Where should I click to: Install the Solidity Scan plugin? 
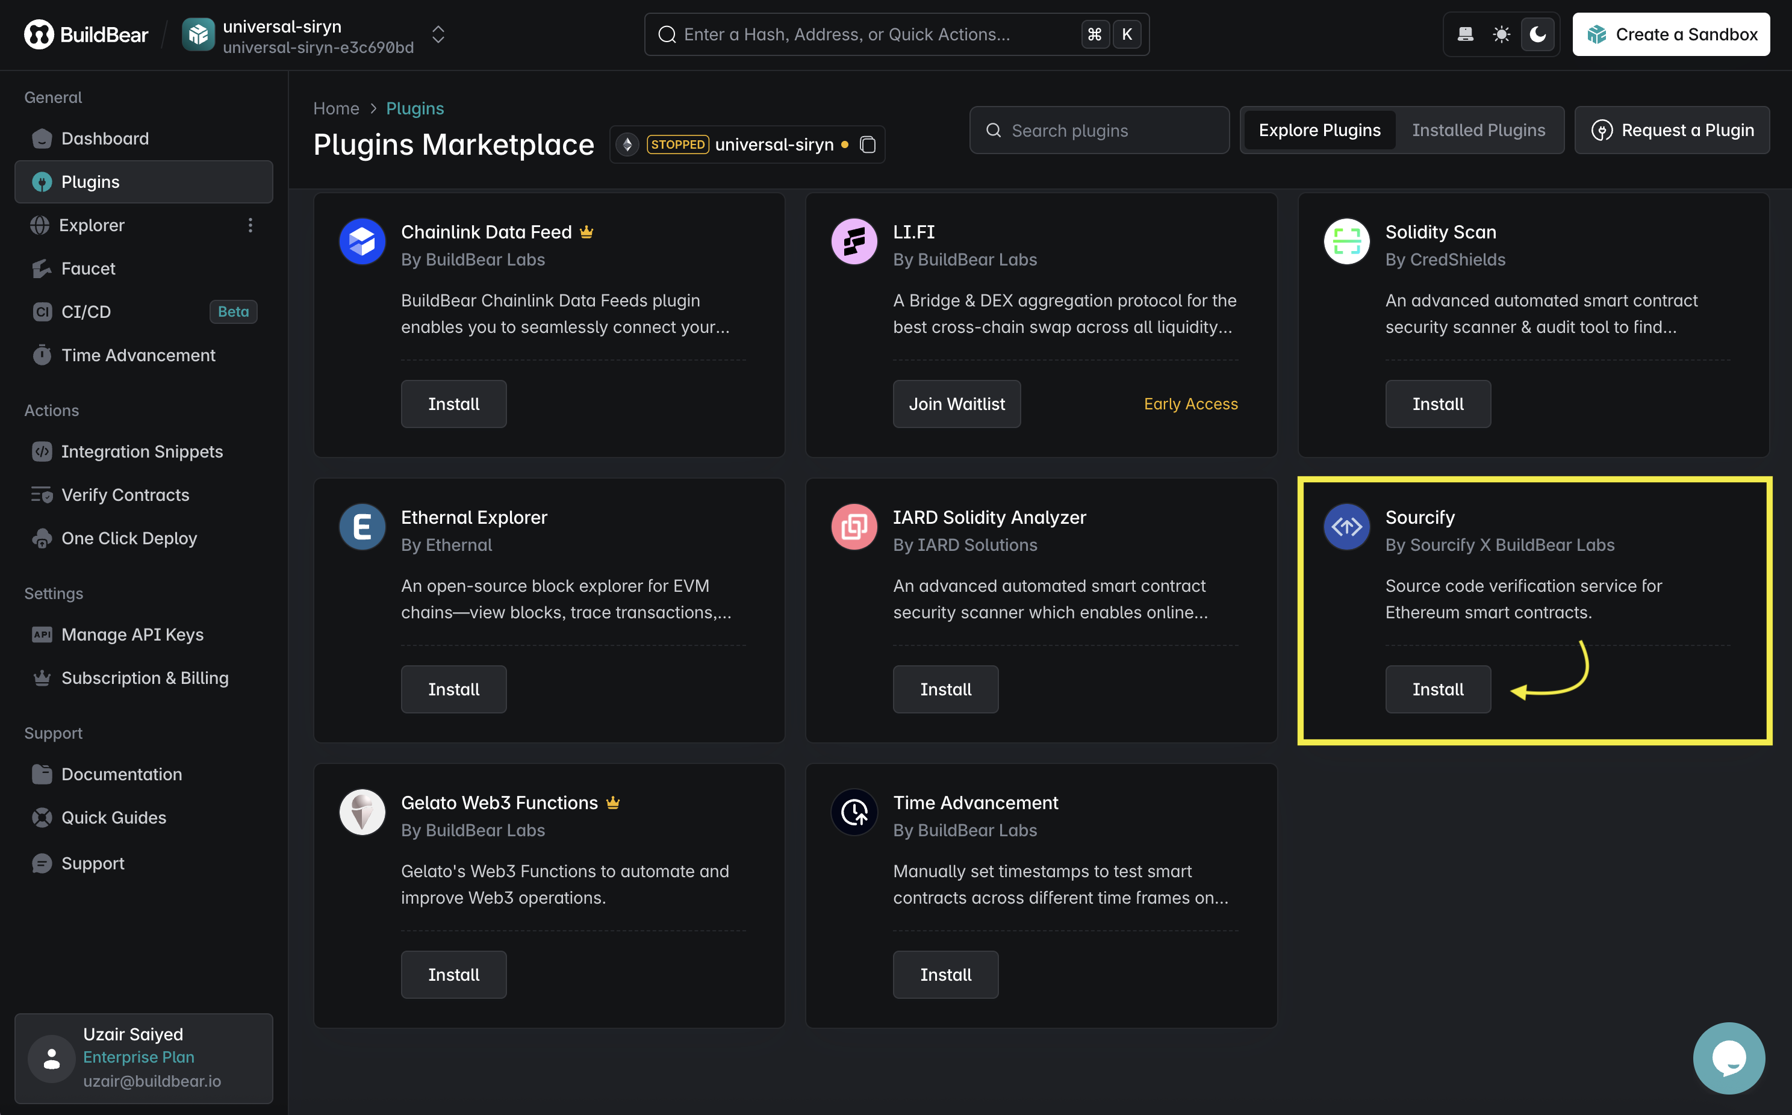click(1438, 404)
